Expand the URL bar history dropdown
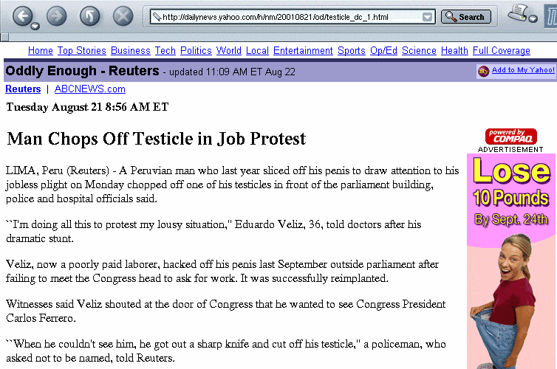 (427, 17)
